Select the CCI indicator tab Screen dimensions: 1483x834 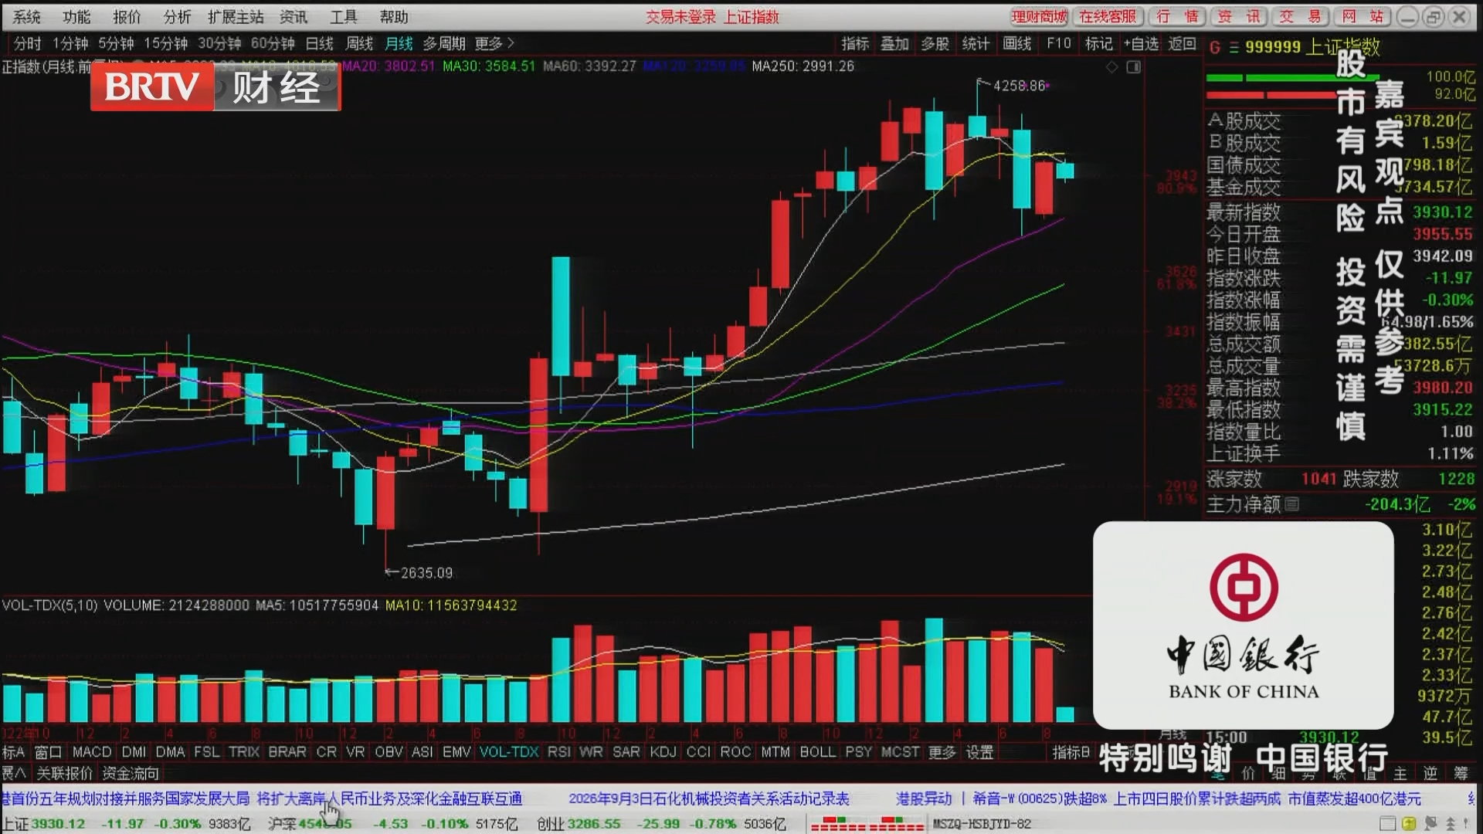pyautogui.click(x=698, y=752)
